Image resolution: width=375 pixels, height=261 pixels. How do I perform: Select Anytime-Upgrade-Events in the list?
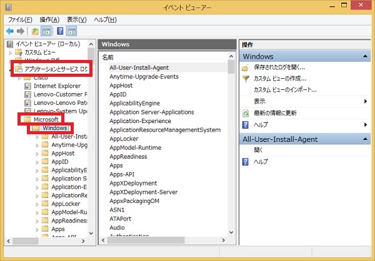pos(144,77)
